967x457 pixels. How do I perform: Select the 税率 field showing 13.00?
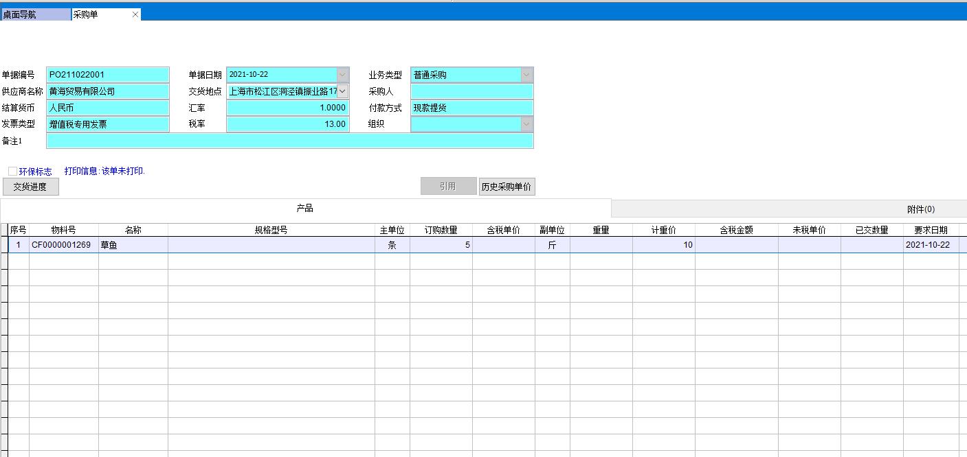[287, 124]
